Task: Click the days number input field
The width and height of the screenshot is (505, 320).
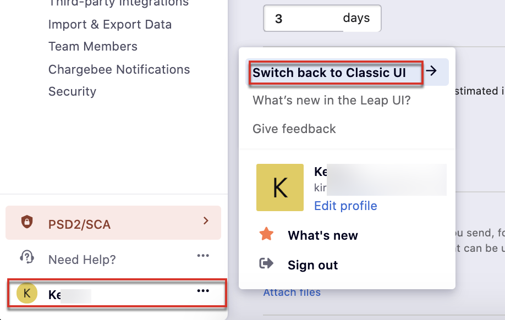Action: coord(303,19)
